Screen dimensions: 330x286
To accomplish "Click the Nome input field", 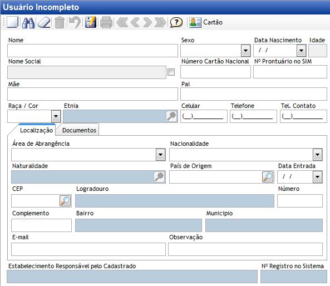I will [92, 51].
